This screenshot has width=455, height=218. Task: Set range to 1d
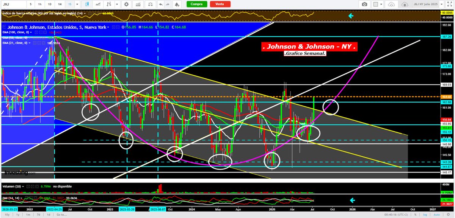pos(49,215)
